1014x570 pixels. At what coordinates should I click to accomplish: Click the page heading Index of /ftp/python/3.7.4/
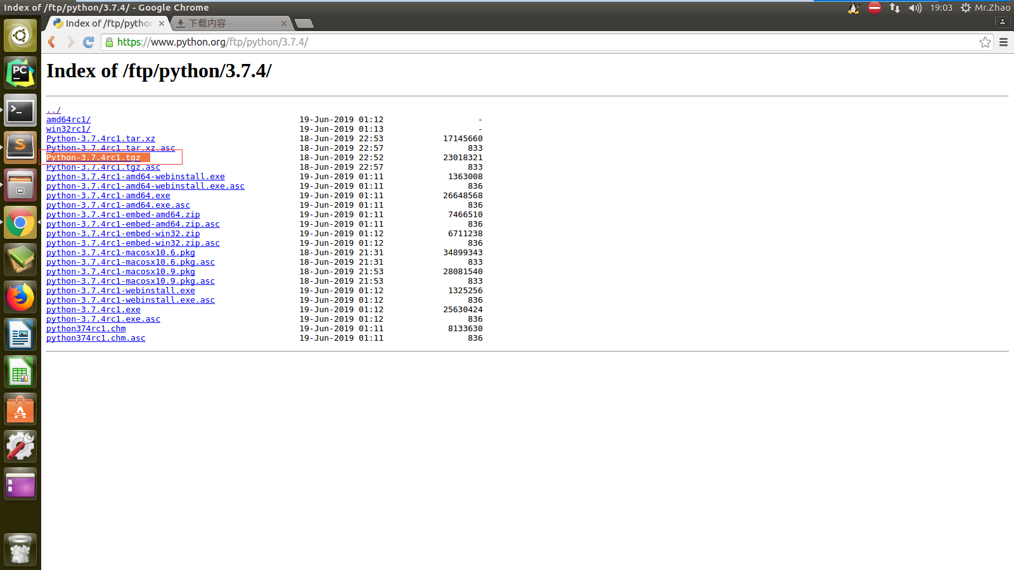(x=159, y=71)
